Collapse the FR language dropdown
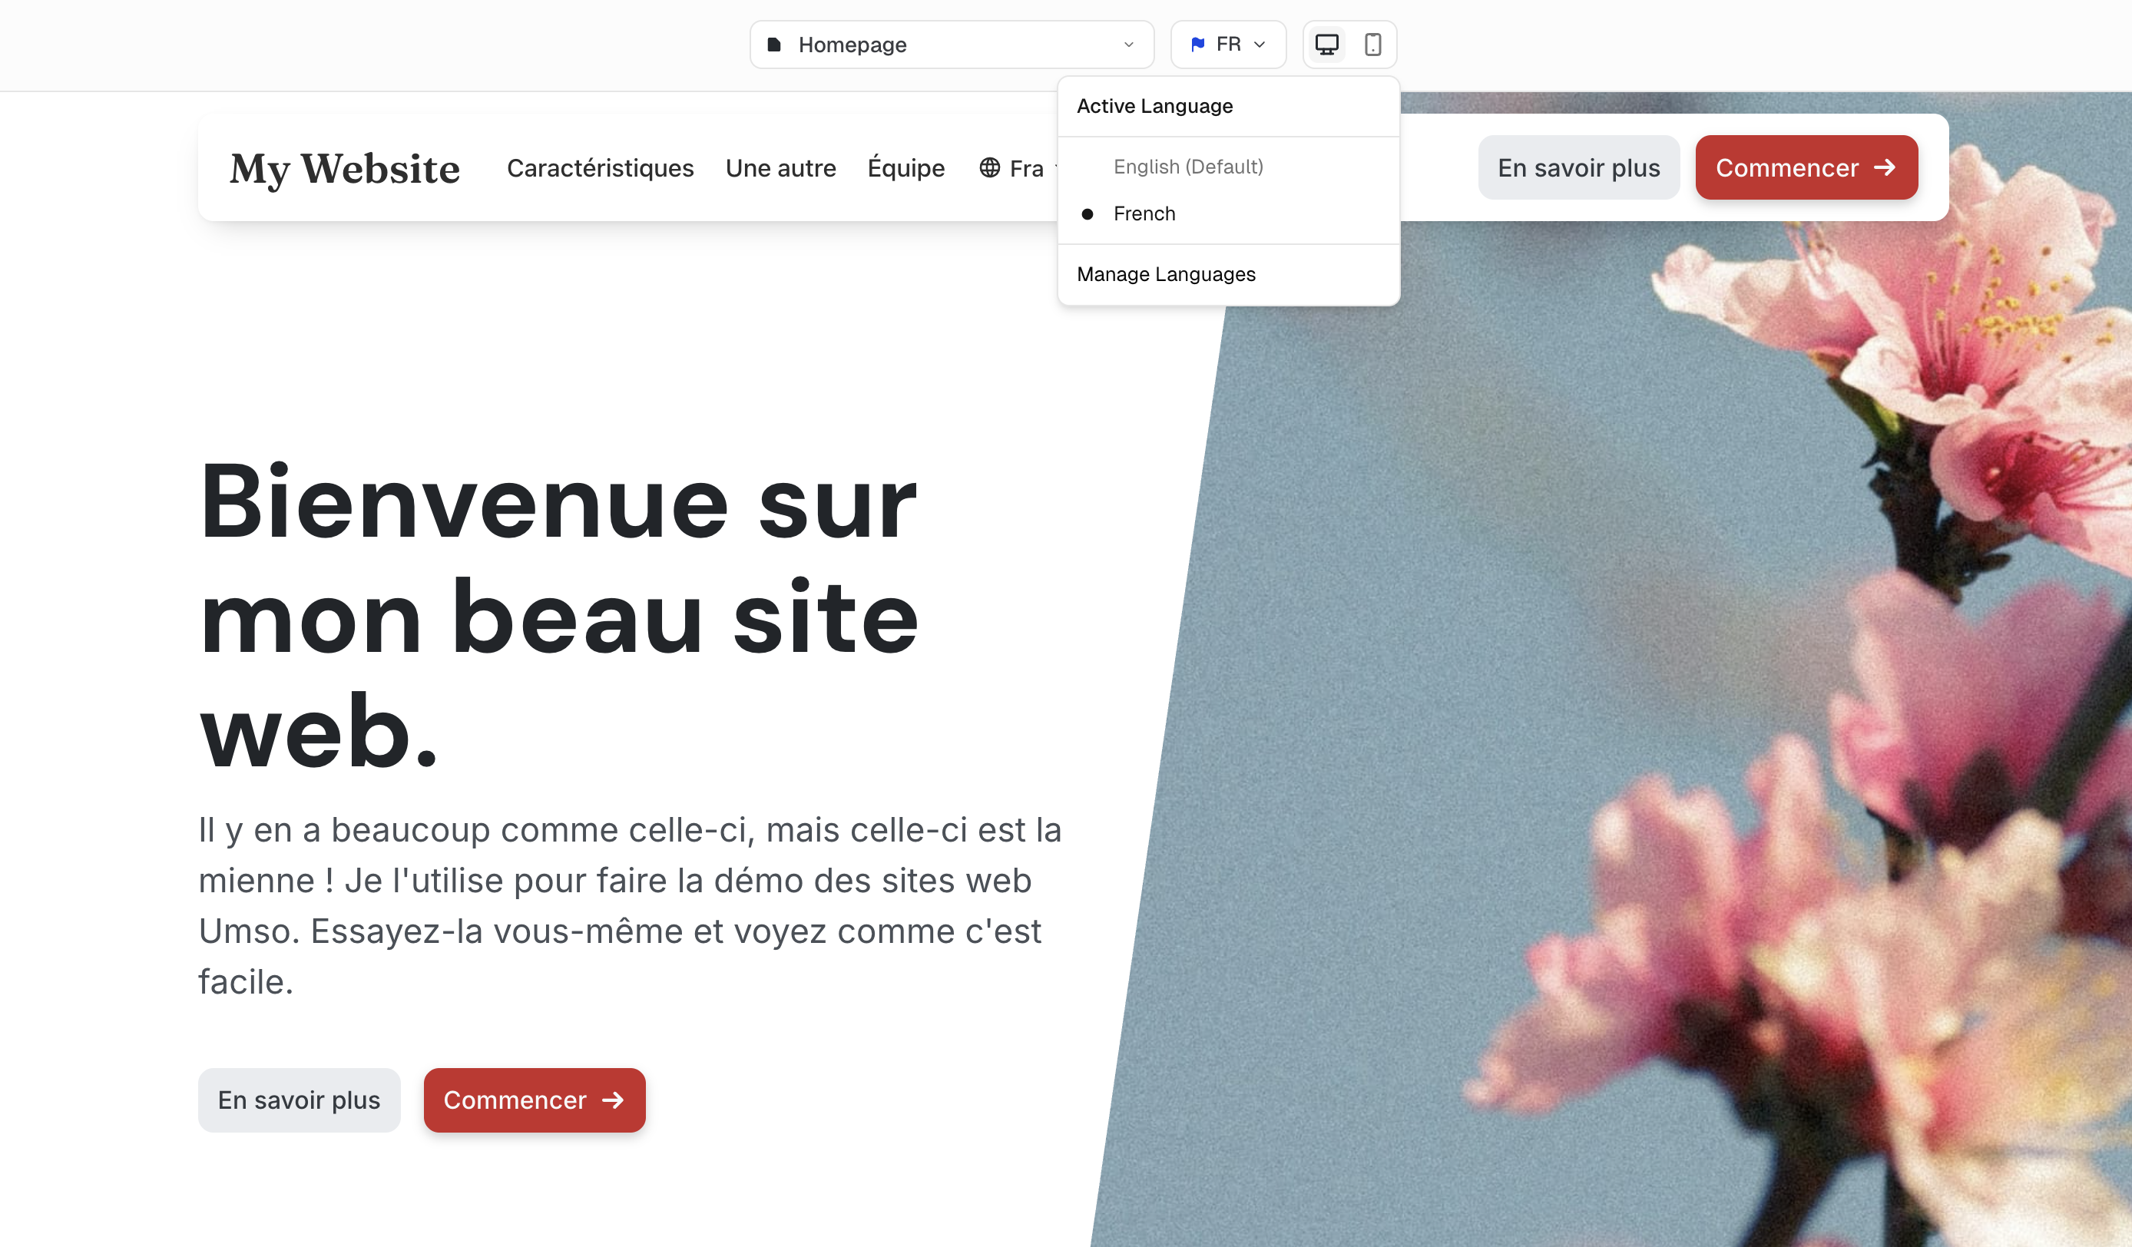This screenshot has height=1247, width=2132. (x=1227, y=44)
